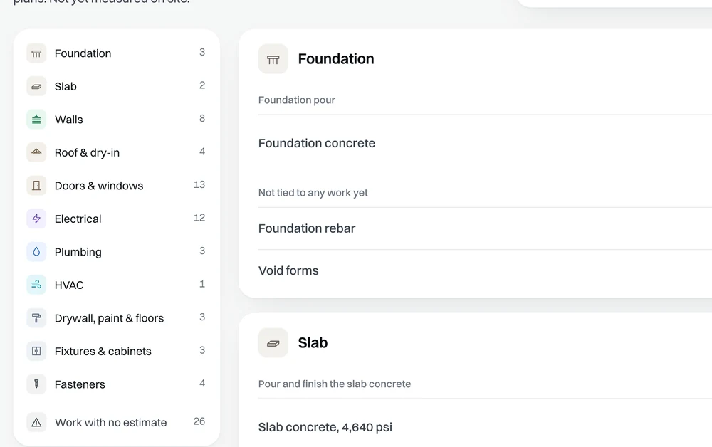Click the count 12 beside Electrical
The width and height of the screenshot is (712, 447).
(x=199, y=218)
